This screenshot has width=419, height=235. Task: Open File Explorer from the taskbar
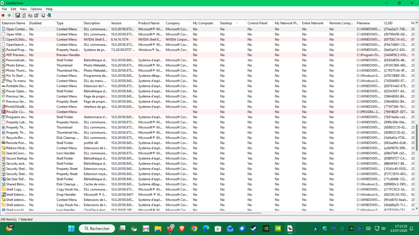[158, 228]
